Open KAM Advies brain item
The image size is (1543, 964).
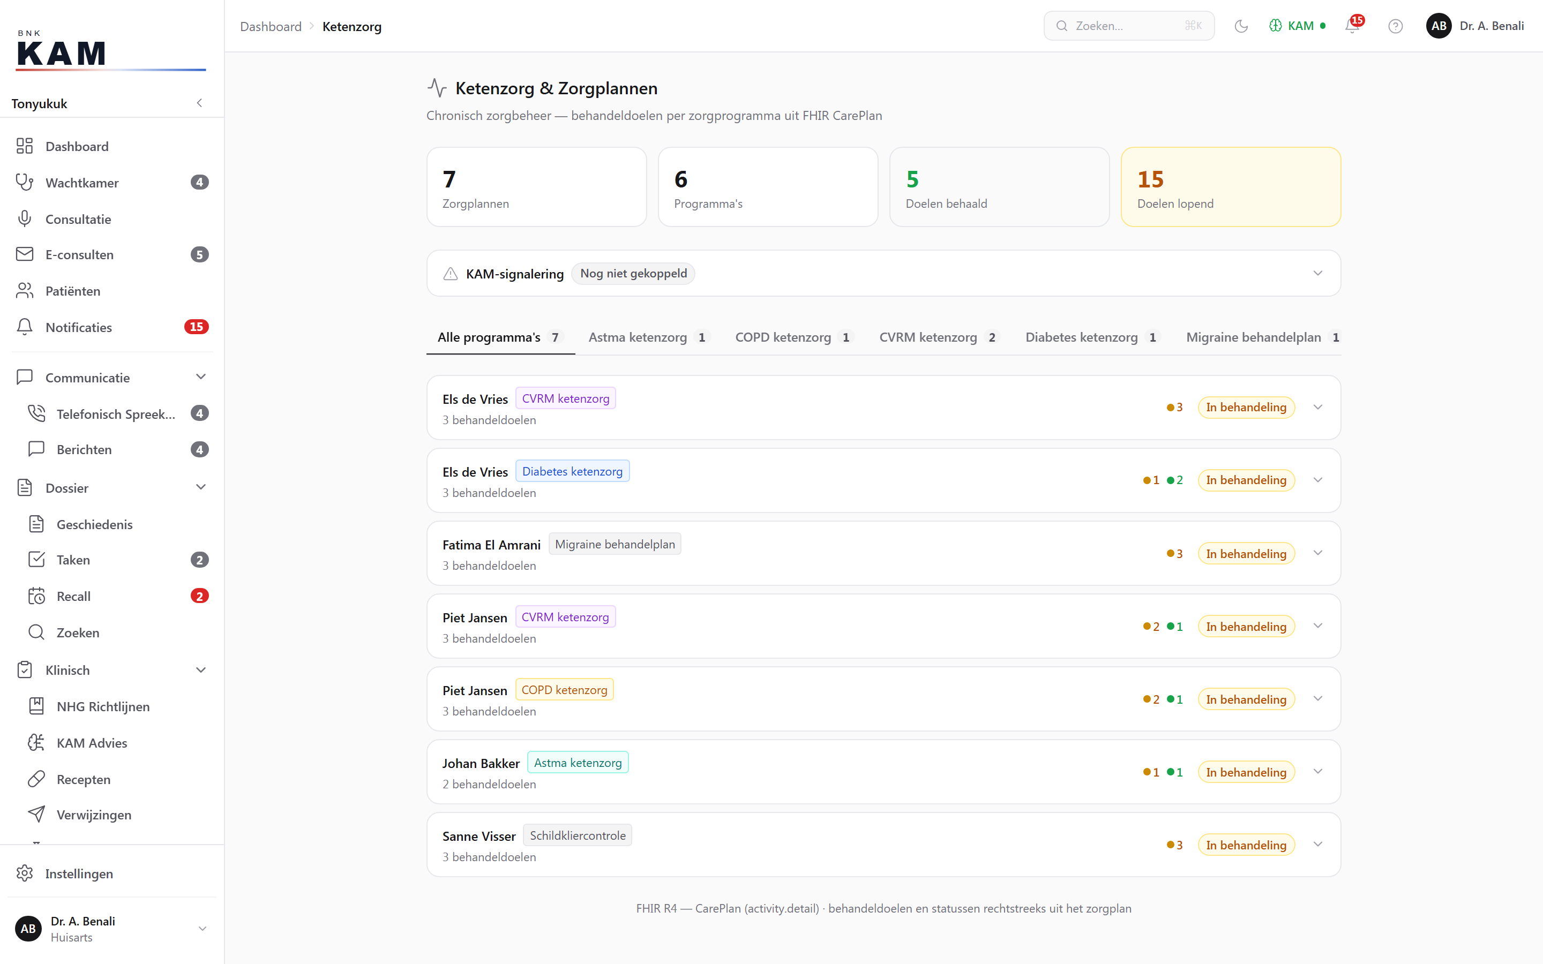(x=118, y=743)
